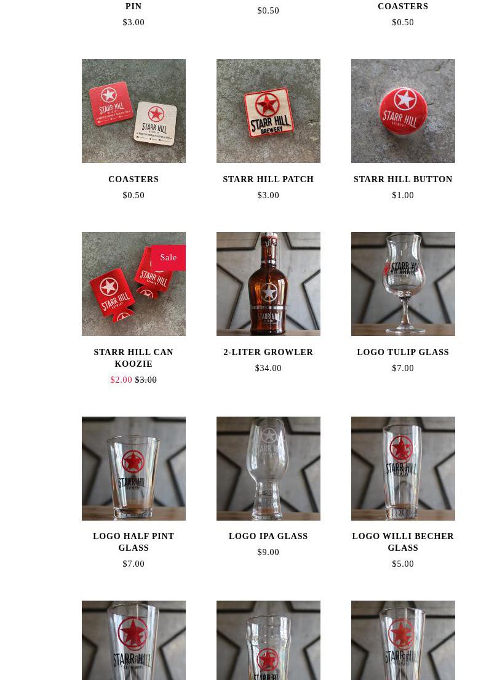Viewport: 489px width, 680px height.
Task: Open the Starr Hill Can Koozie image
Action: coord(133,284)
